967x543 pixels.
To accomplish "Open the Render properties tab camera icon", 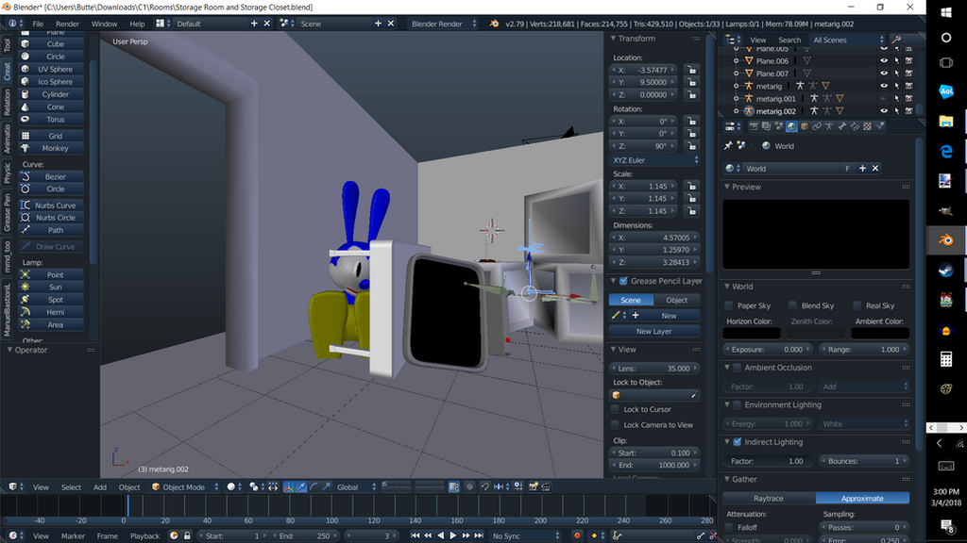I will [754, 126].
